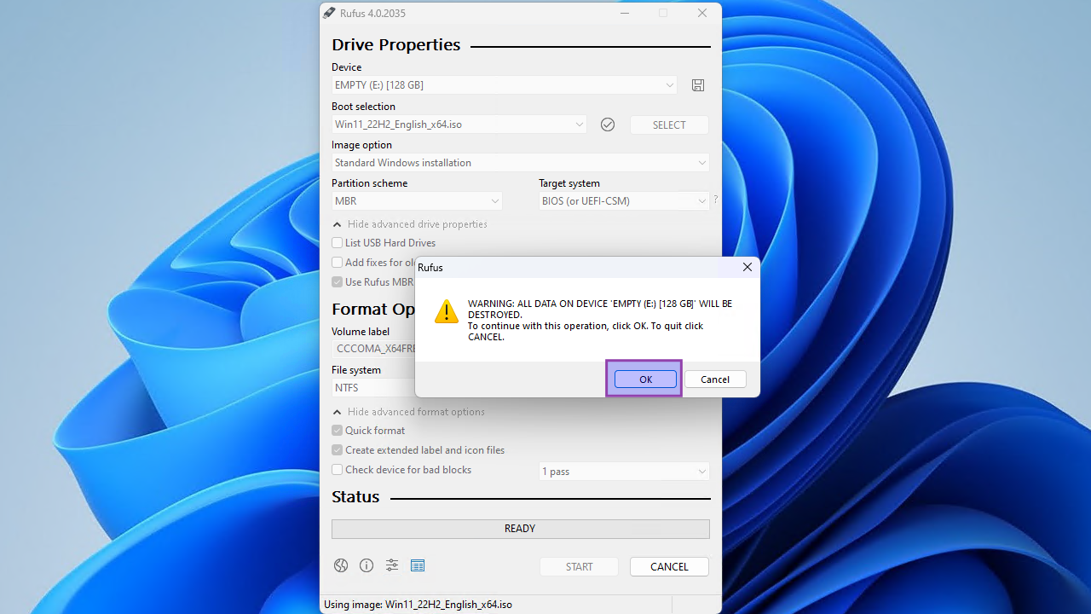Click the WARNING message text in dialog

(x=600, y=320)
